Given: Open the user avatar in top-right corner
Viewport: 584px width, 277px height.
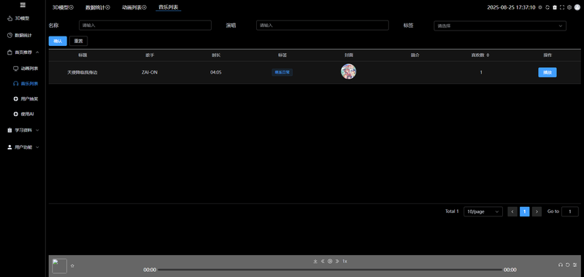Looking at the screenshot, I should pyautogui.click(x=577, y=7).
